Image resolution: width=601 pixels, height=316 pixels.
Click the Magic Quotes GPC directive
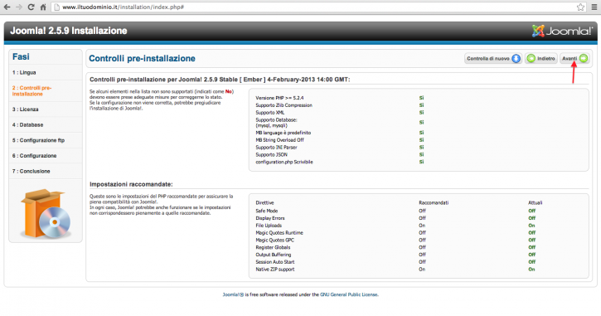tap(275, 240)
